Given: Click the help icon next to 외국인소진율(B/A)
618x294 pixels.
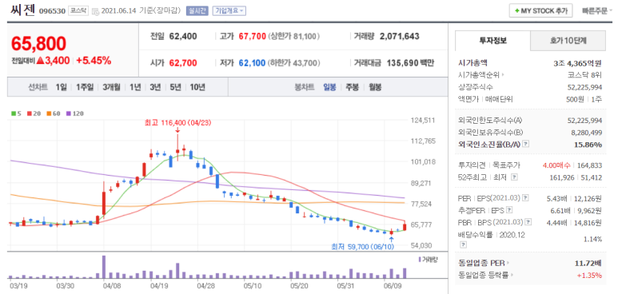Looking at the screenshot, I should tap(526, 145).
